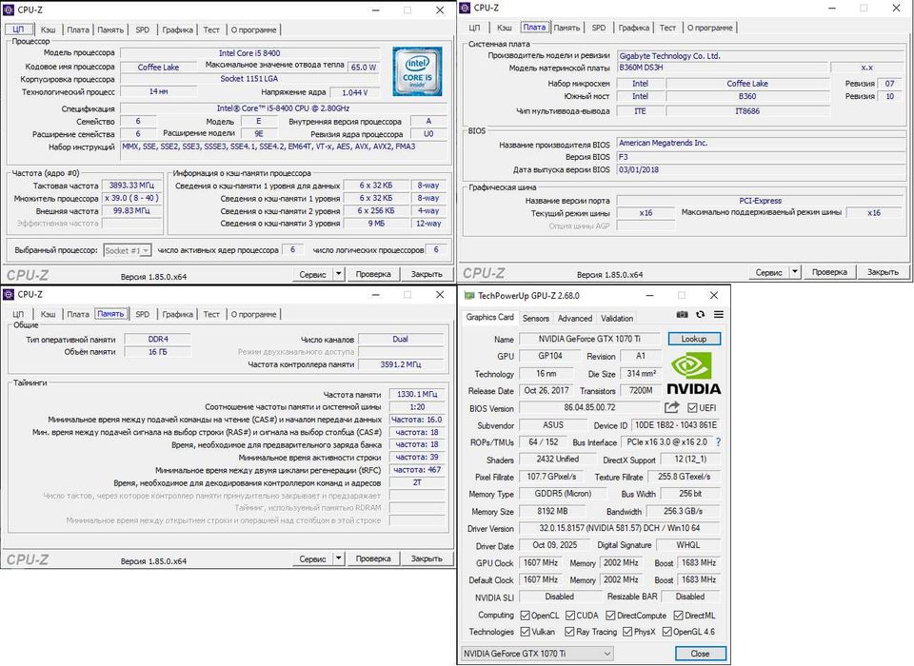The width and height of the screenshot is (914, 666).
Task: Click Закрыть in the Память window
Action: (427, 558)
